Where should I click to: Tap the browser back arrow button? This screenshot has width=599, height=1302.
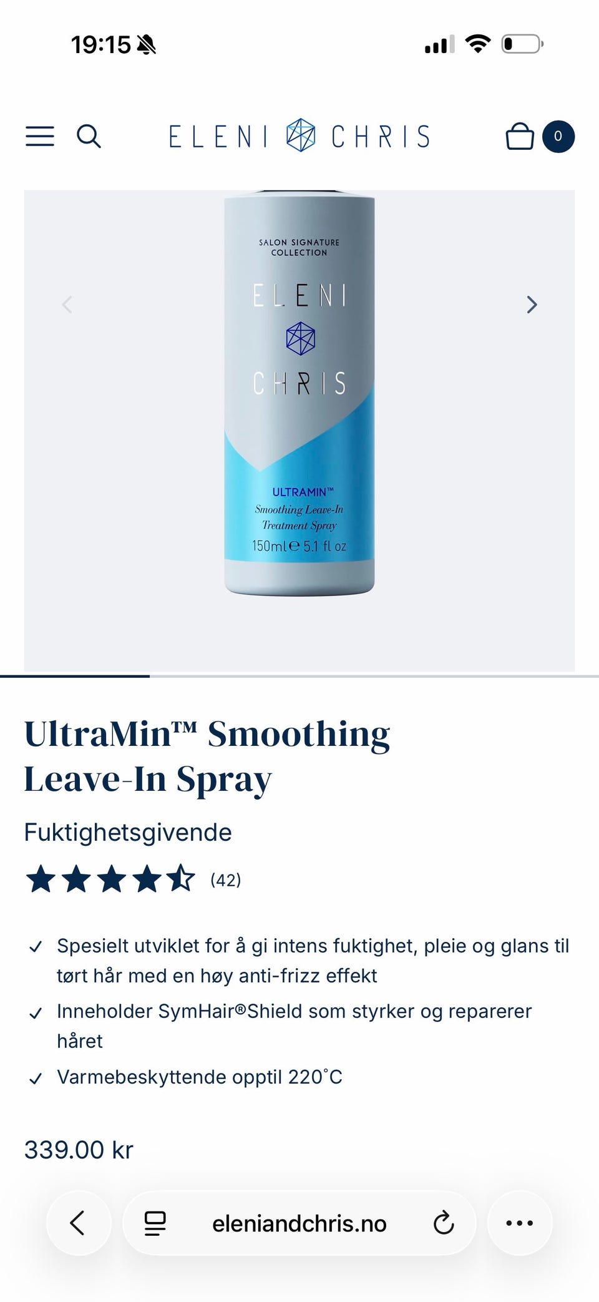click(79, 1223)
